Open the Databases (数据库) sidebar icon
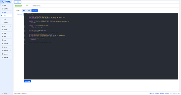This screenshot has width=181, height=95. [3, 30]
